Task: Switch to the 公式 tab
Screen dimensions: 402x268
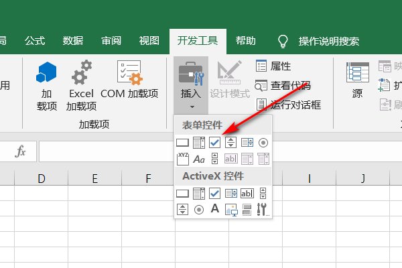Action: pyautogui.click(x=35, y=41)
